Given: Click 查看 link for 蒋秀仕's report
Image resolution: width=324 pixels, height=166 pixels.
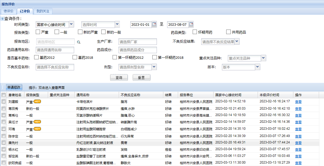Looking at the screenshot, I should pyautogui.click(x=298, y=115).
